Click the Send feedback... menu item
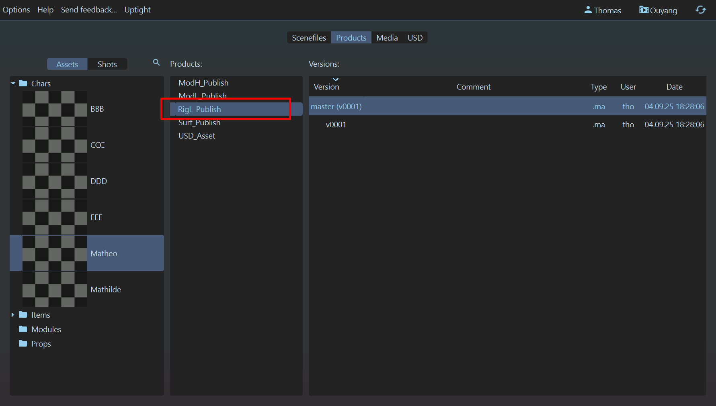This screenshot has width=716, height=406. (x=89, y=10)
